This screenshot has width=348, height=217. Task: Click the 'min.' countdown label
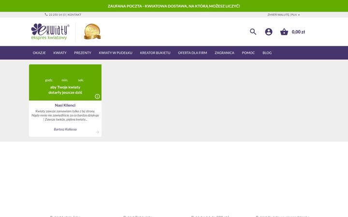click(x=65, y=80)
